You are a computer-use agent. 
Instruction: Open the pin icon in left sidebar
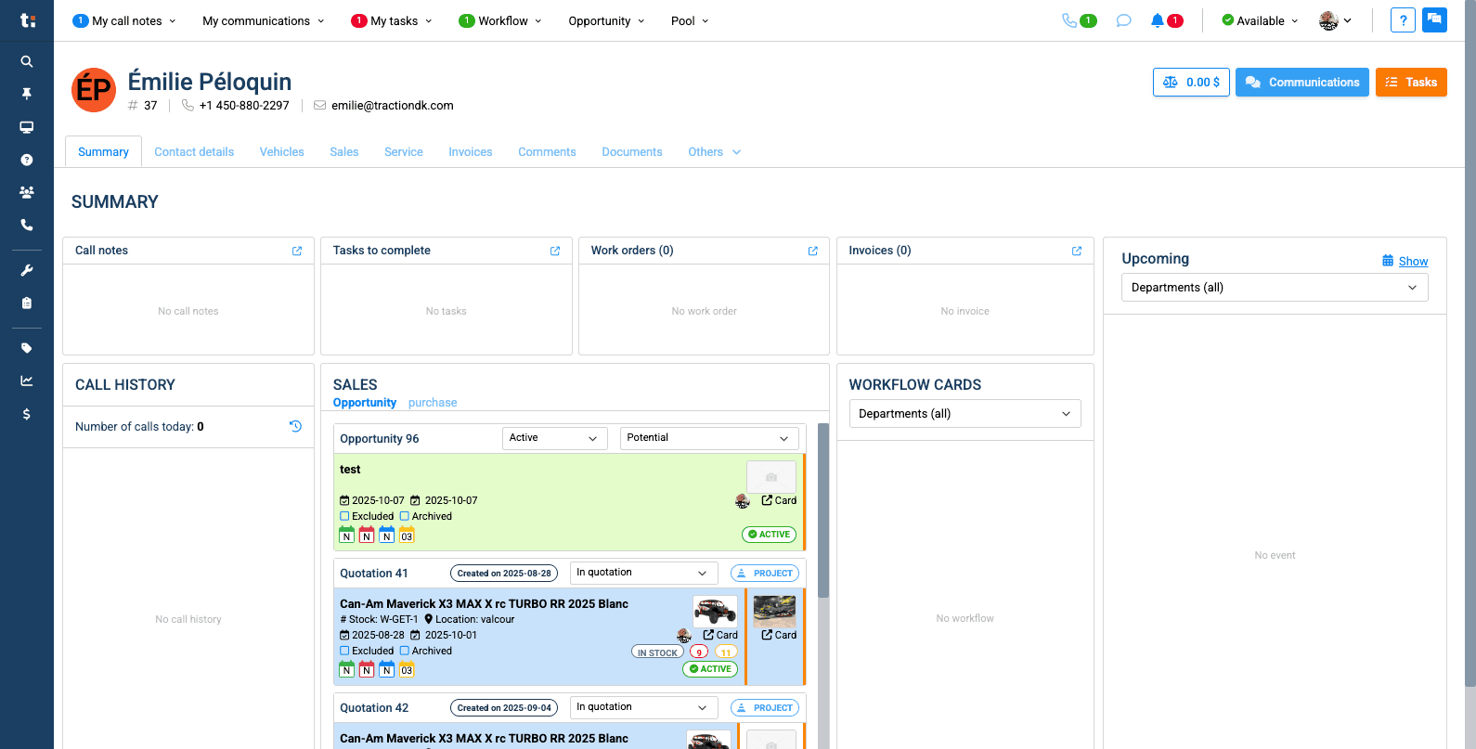pyautogui.click(x=27, y=94)
